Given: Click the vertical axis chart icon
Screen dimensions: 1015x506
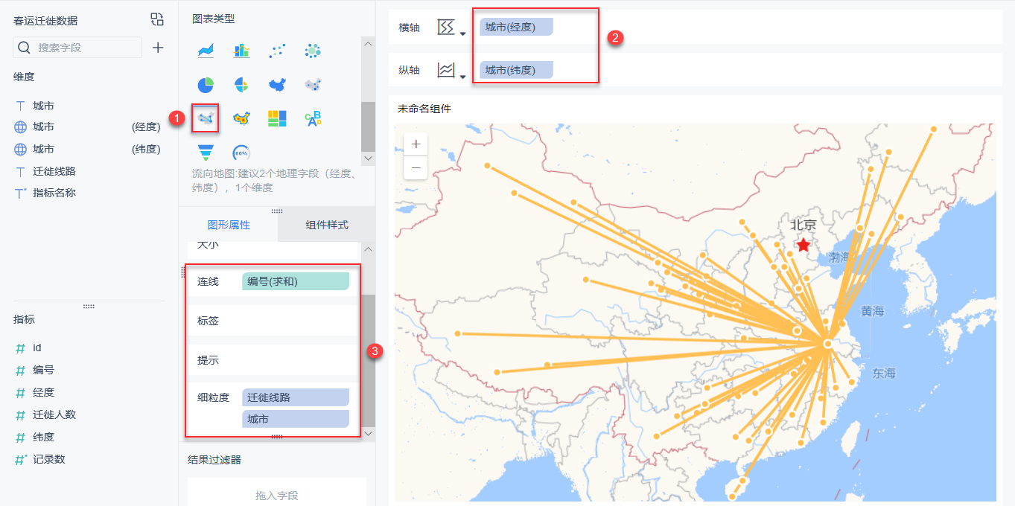Looking at the screenshot, I should pyautogui.click(x=446, y=70).
